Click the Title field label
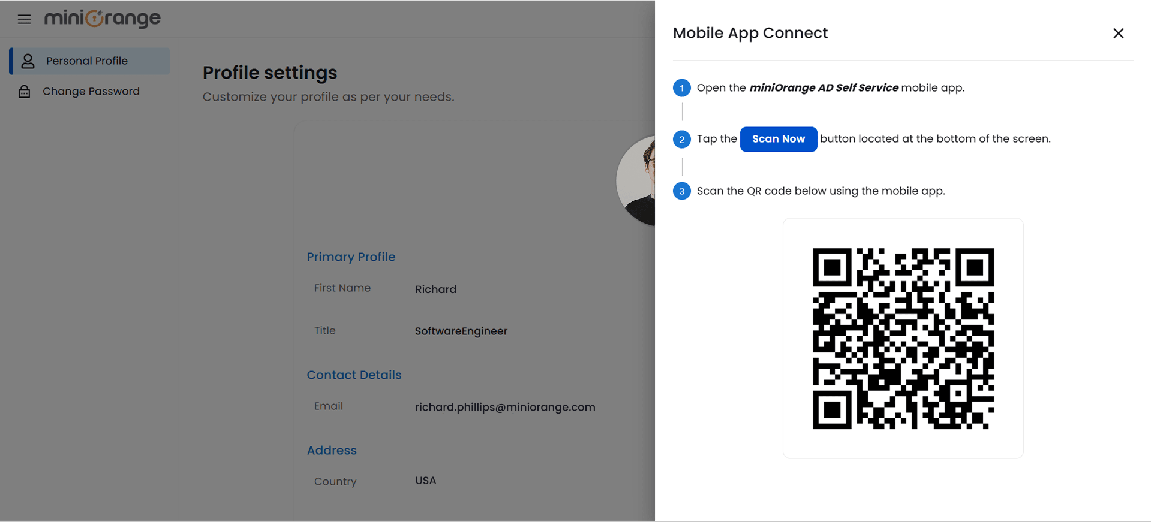 (x=325, y=331)
